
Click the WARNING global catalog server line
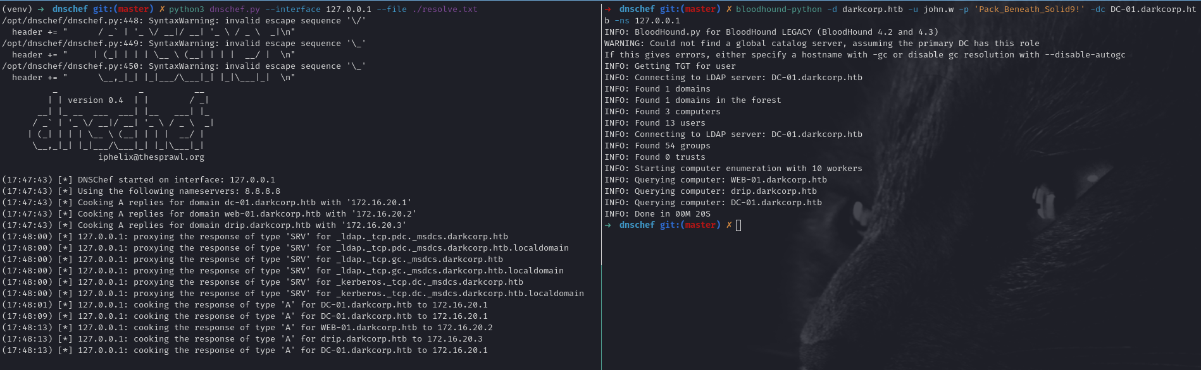coord(821,44)
